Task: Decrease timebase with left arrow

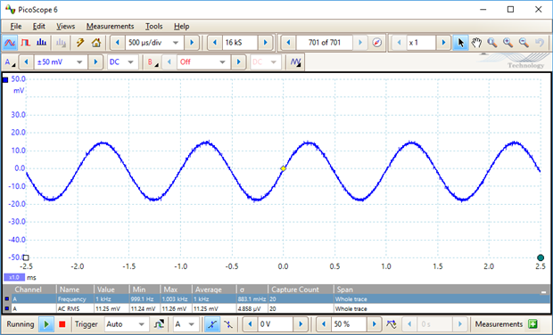Action: [118, 43]
